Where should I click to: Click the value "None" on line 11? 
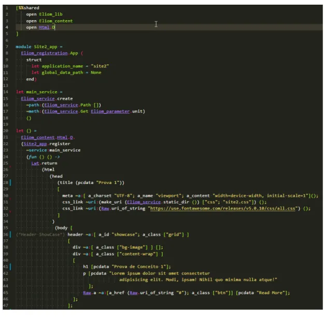[96, 73]
